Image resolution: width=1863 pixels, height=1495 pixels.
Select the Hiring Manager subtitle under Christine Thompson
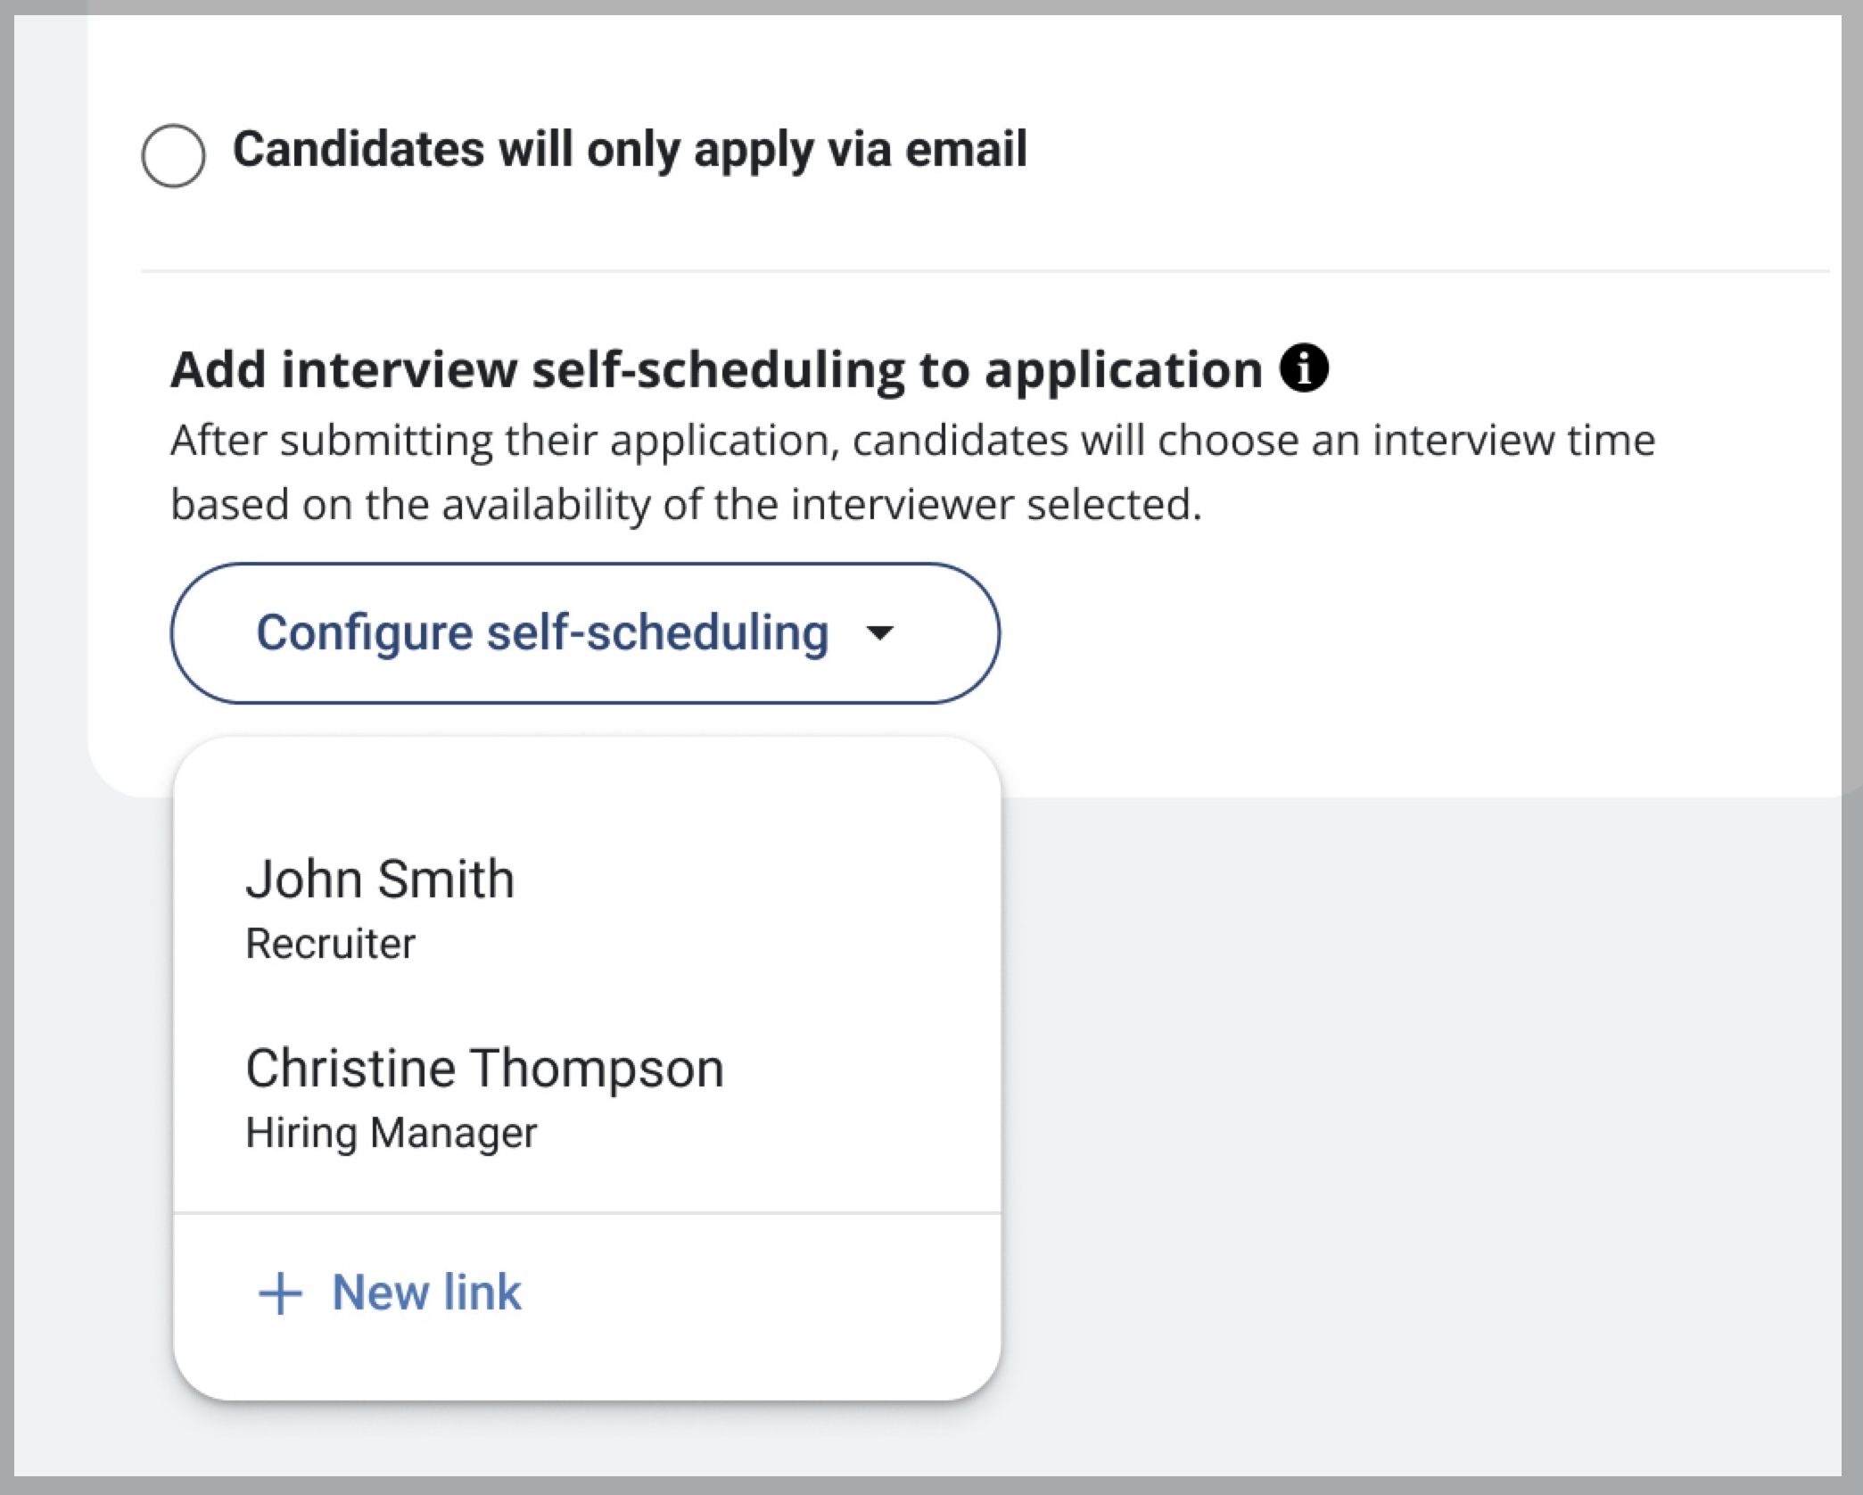tap(391, 1133)
